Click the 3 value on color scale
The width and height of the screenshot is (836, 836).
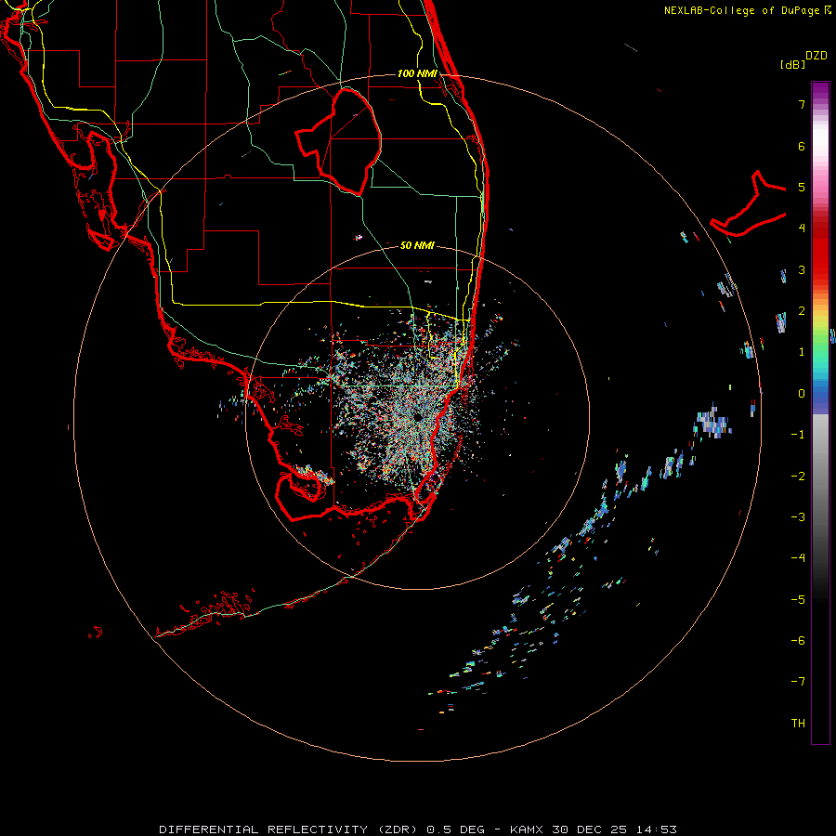(802, 269)
